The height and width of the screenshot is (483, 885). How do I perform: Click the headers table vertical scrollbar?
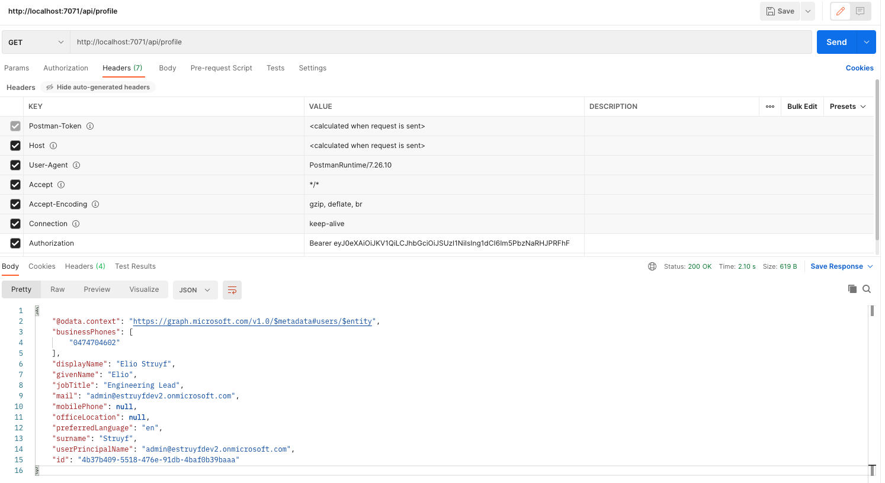coord(877,160)
